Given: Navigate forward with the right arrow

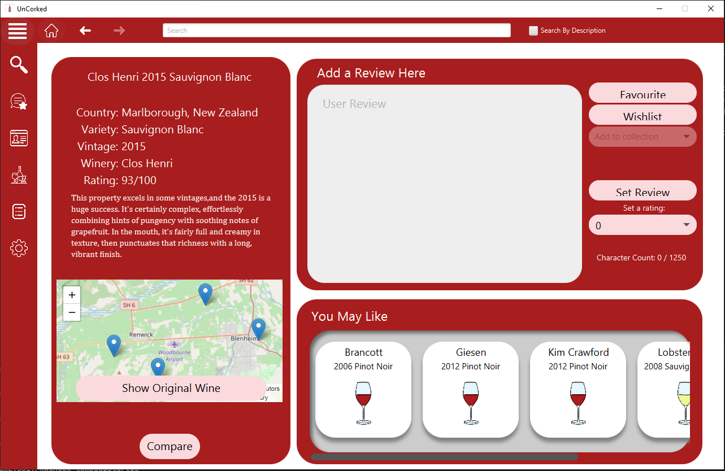Looking at the screenshot, I should (x=119, y=30).
